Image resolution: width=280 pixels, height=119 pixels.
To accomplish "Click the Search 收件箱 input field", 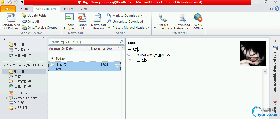I will 84,42.
